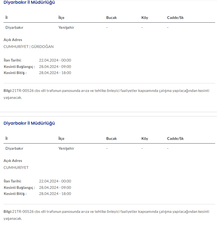Click the Köy column header in first table
Viewport: 217px width, 228px height.
click(145, 18)
